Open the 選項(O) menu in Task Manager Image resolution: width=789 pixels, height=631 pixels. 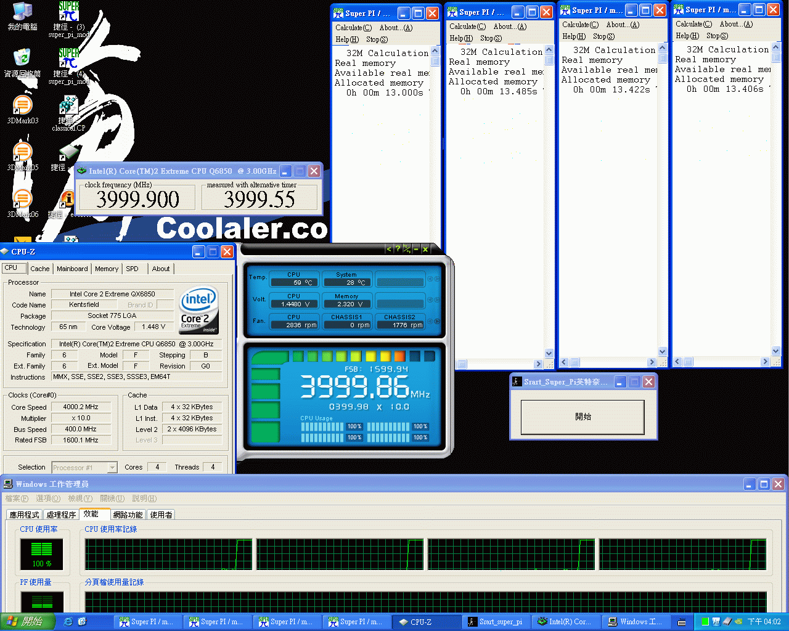tap(48, 499)
